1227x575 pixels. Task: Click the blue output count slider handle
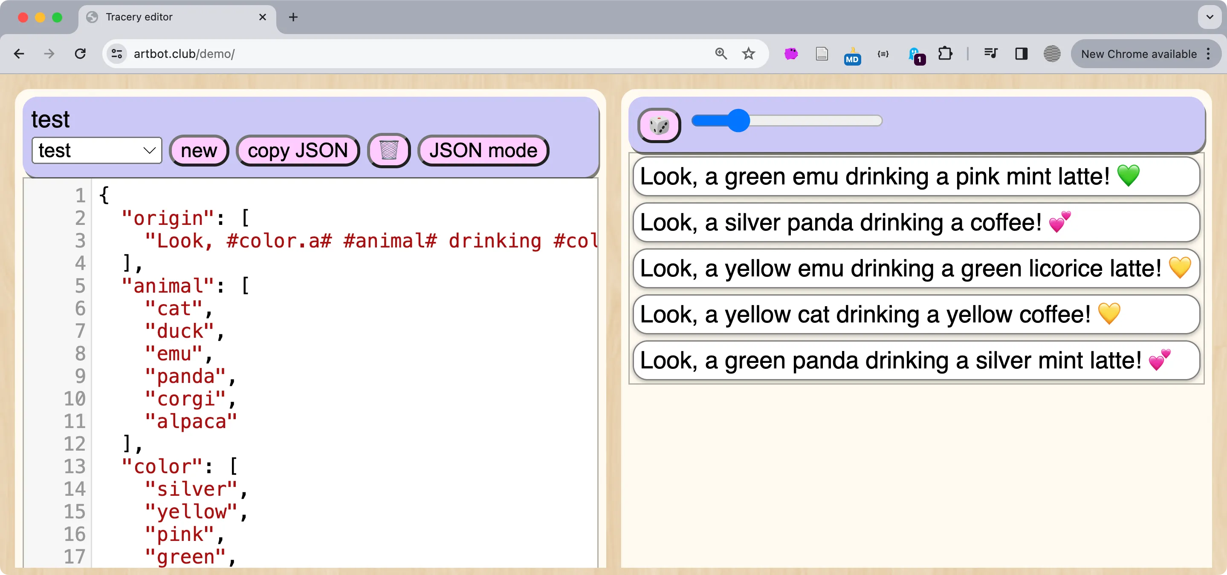click(738, 121)
